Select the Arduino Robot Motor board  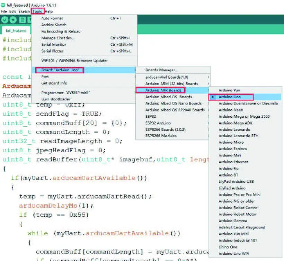tap(245, 214)
